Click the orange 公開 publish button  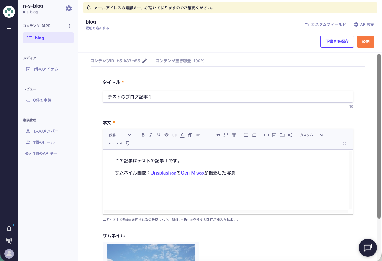pos(366,42)
